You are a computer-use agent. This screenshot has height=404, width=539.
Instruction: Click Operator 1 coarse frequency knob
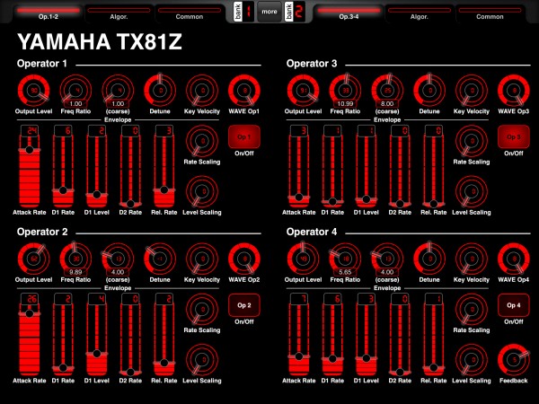click(x=118, y=91)
